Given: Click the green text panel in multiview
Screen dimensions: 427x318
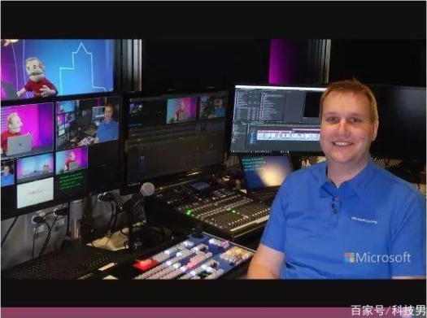Looking at the screenshot, I should (72, 181).
